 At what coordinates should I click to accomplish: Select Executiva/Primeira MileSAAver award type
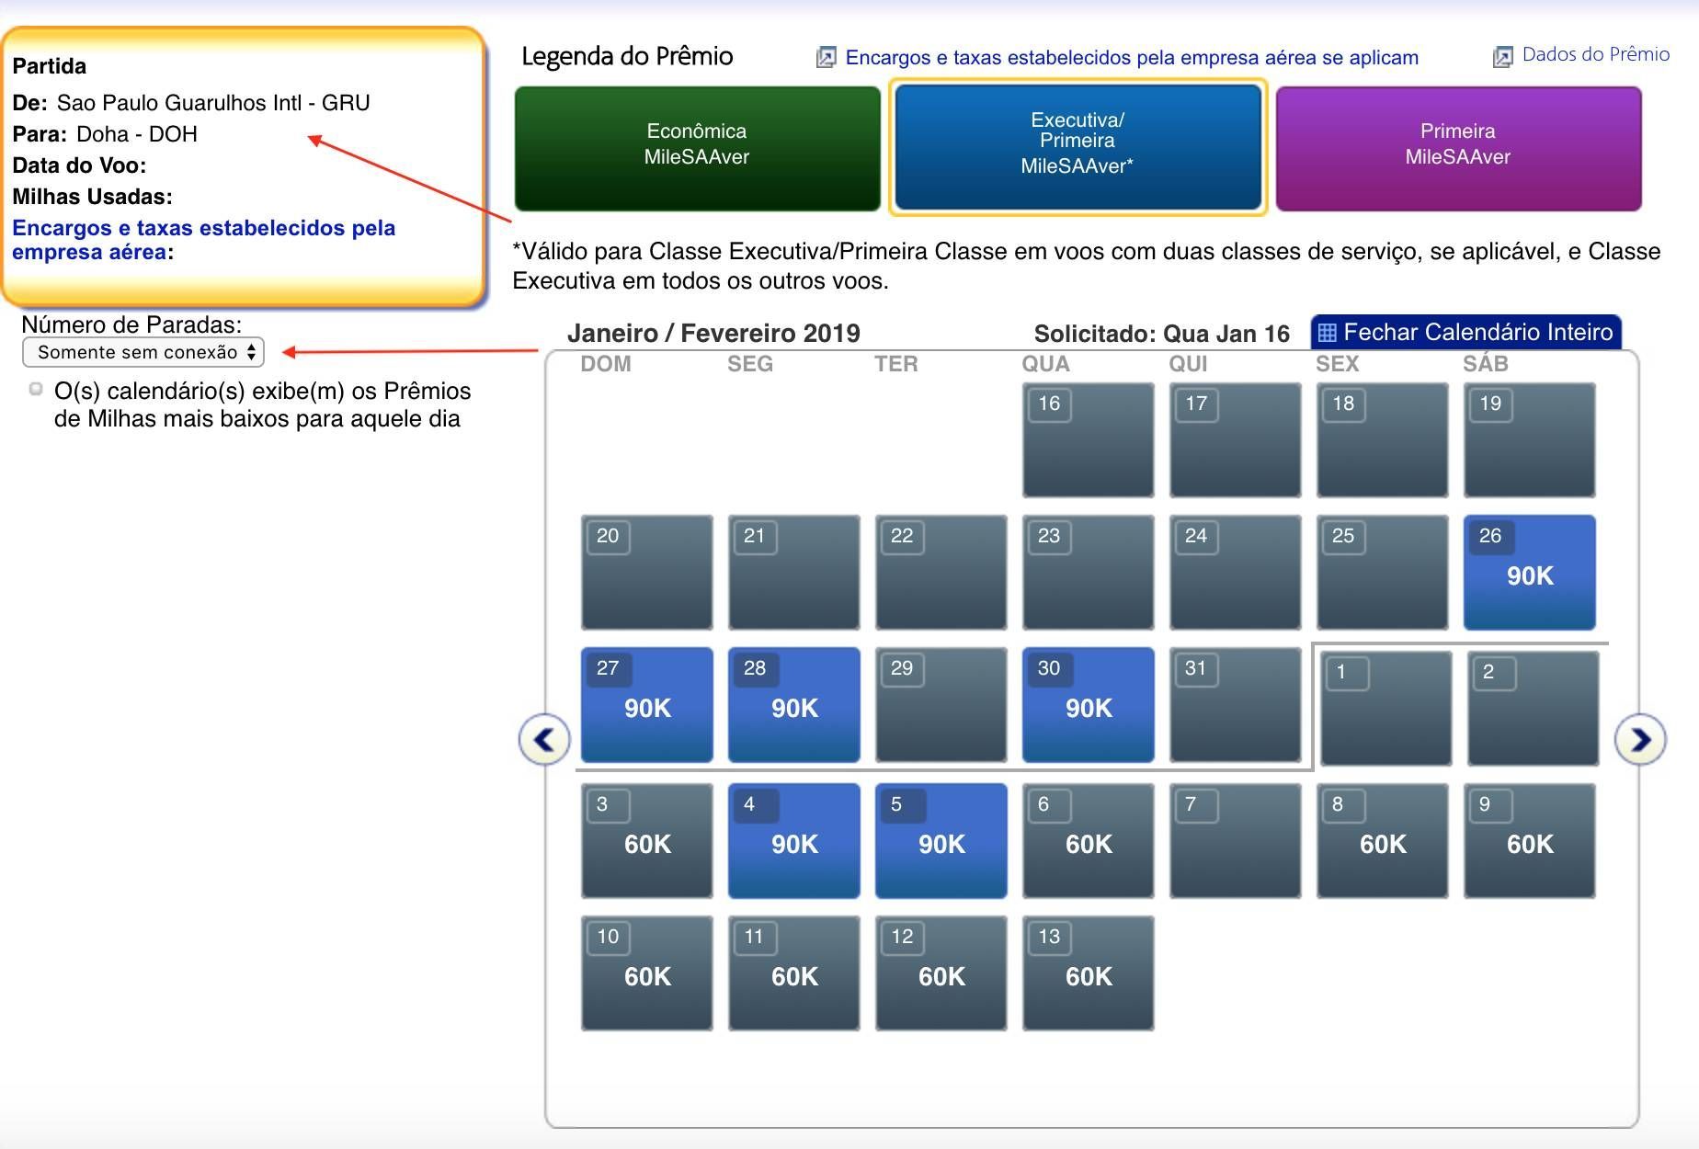coord(1078,147)
